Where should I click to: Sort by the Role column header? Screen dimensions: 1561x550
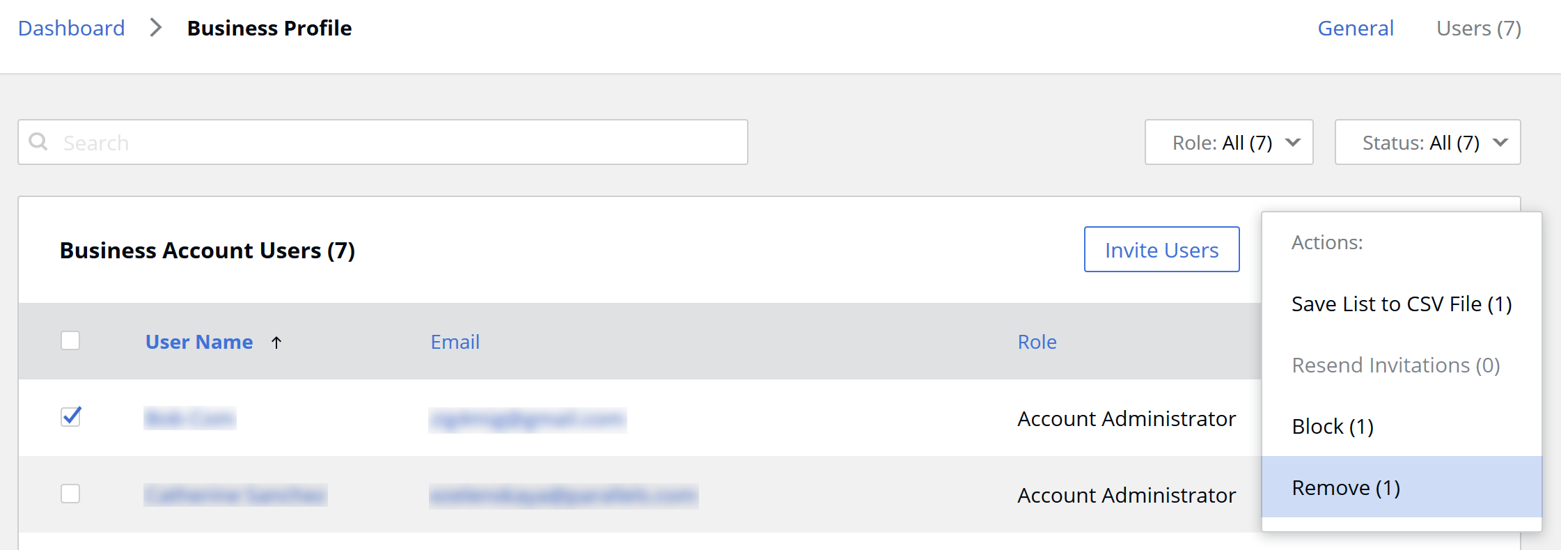coord(1037,342)
